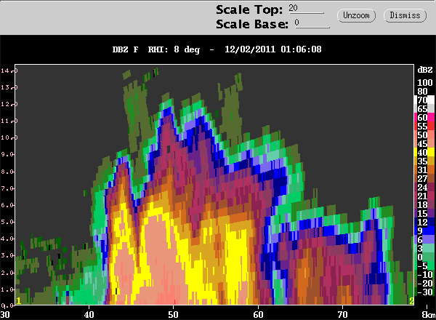The width and height of the screenshot is (436, 320).
Task: Click the red 55 dBZ legend swatch
Action: [420, 126]
